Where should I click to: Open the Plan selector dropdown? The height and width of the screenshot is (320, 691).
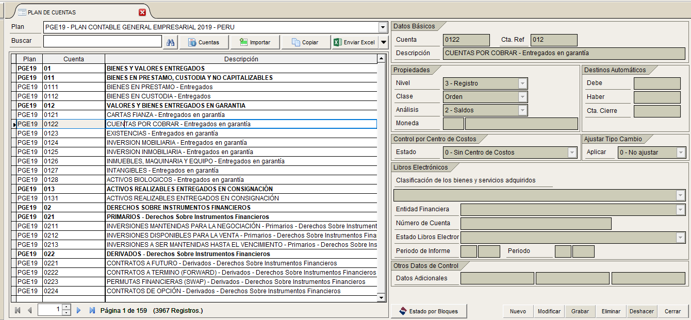383,27
